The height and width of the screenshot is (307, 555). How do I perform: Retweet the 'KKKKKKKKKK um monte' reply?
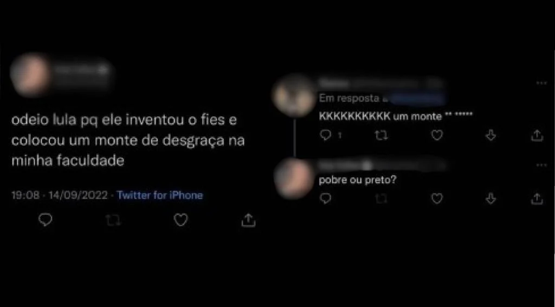381,135
